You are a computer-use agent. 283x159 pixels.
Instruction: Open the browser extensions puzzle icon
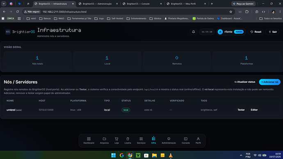247,12
